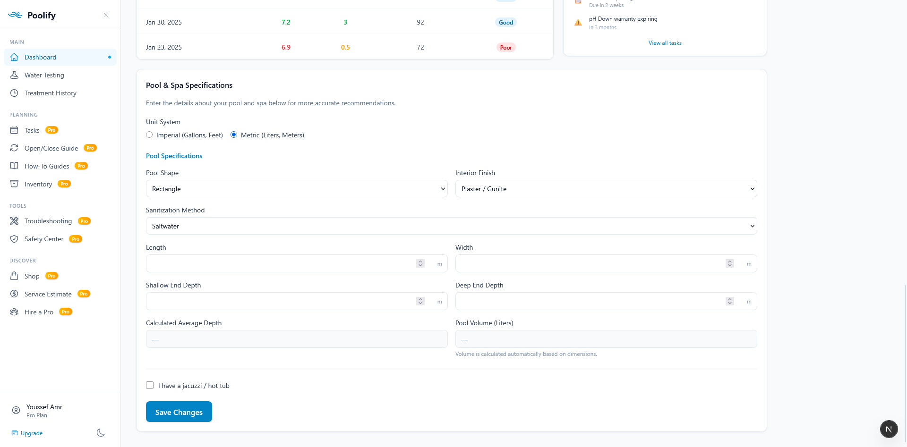Screen dimensions: 907x447
Task: Click the Pro badge beside Shop
Action: [52, 276]
